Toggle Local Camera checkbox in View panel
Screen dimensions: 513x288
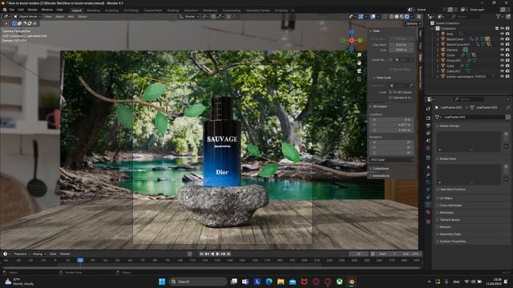tap(390, 60)
